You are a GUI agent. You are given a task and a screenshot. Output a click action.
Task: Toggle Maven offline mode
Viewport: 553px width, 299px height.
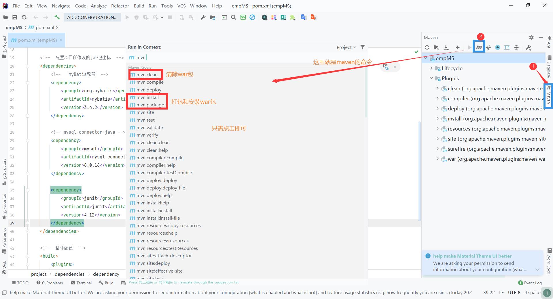pyautogui.click(x=488, y=47)
